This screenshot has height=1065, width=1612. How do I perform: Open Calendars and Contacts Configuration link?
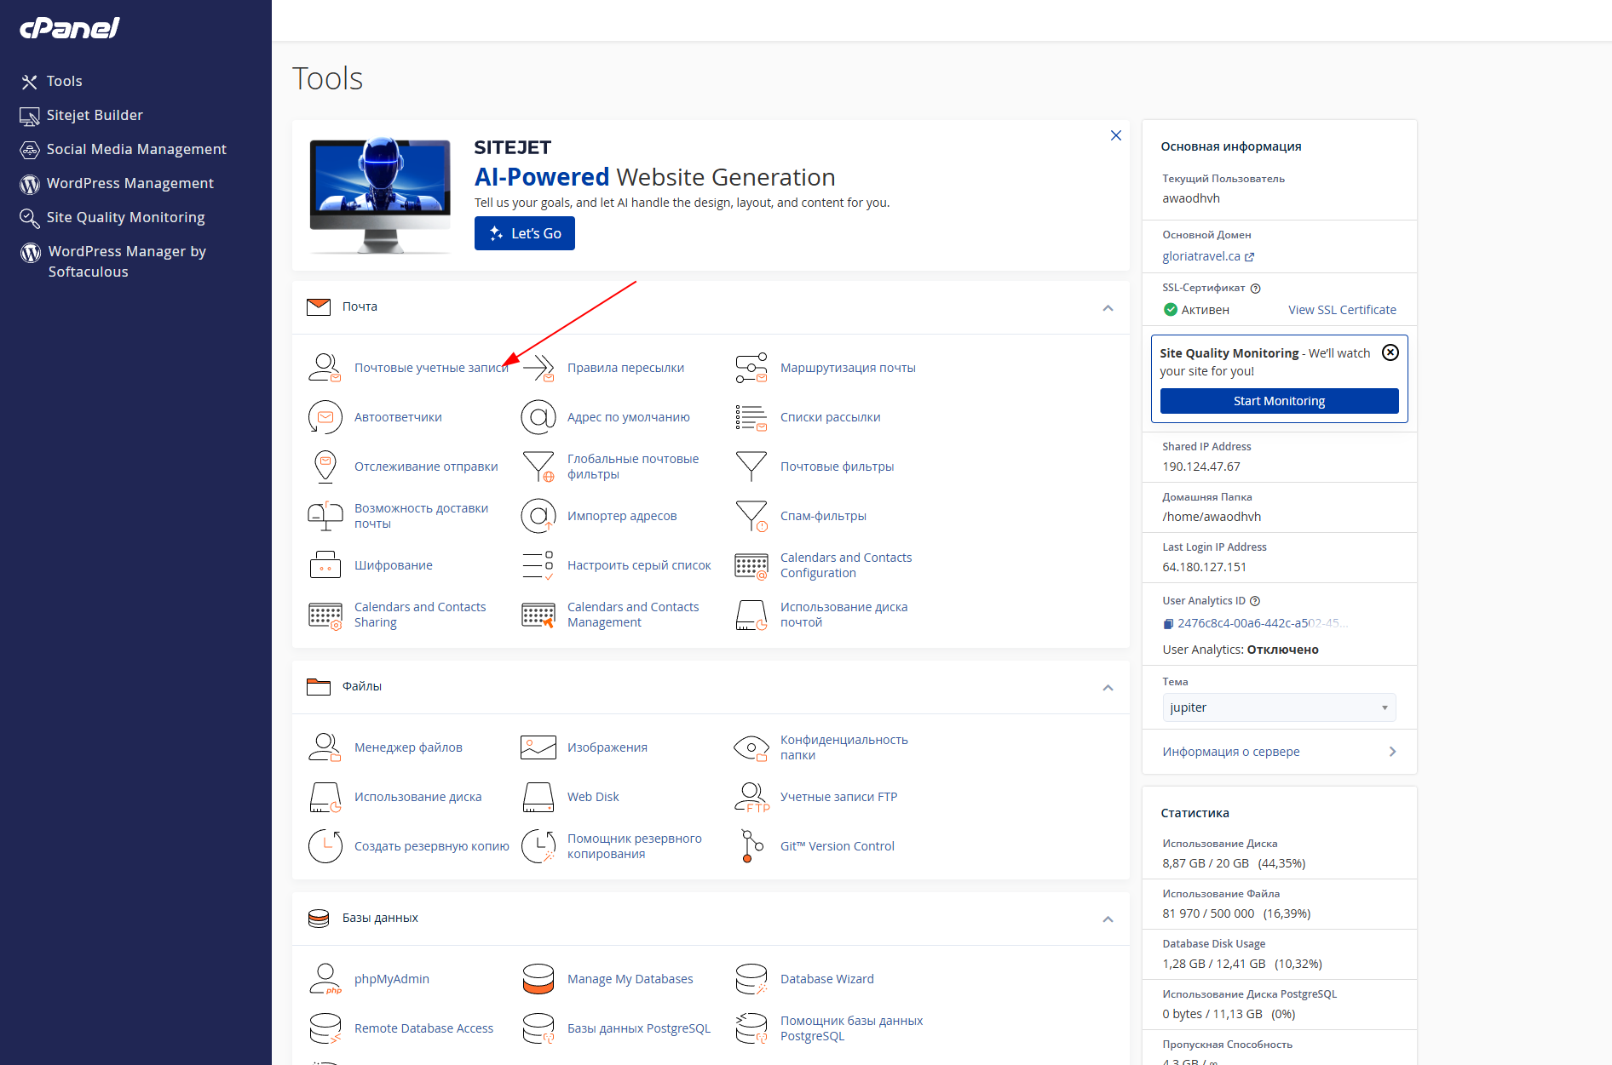point(846,565)
